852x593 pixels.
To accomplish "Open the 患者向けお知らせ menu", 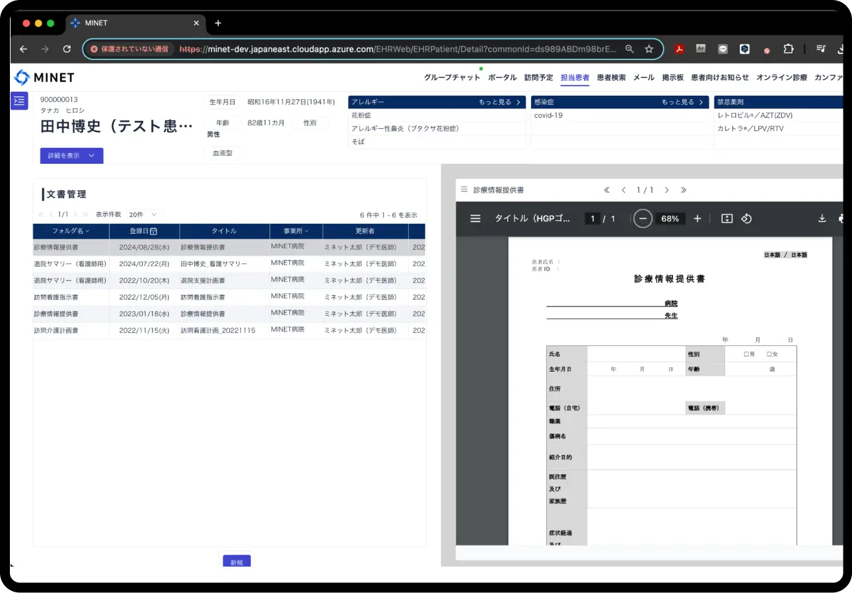I will (x=720, y=77).
